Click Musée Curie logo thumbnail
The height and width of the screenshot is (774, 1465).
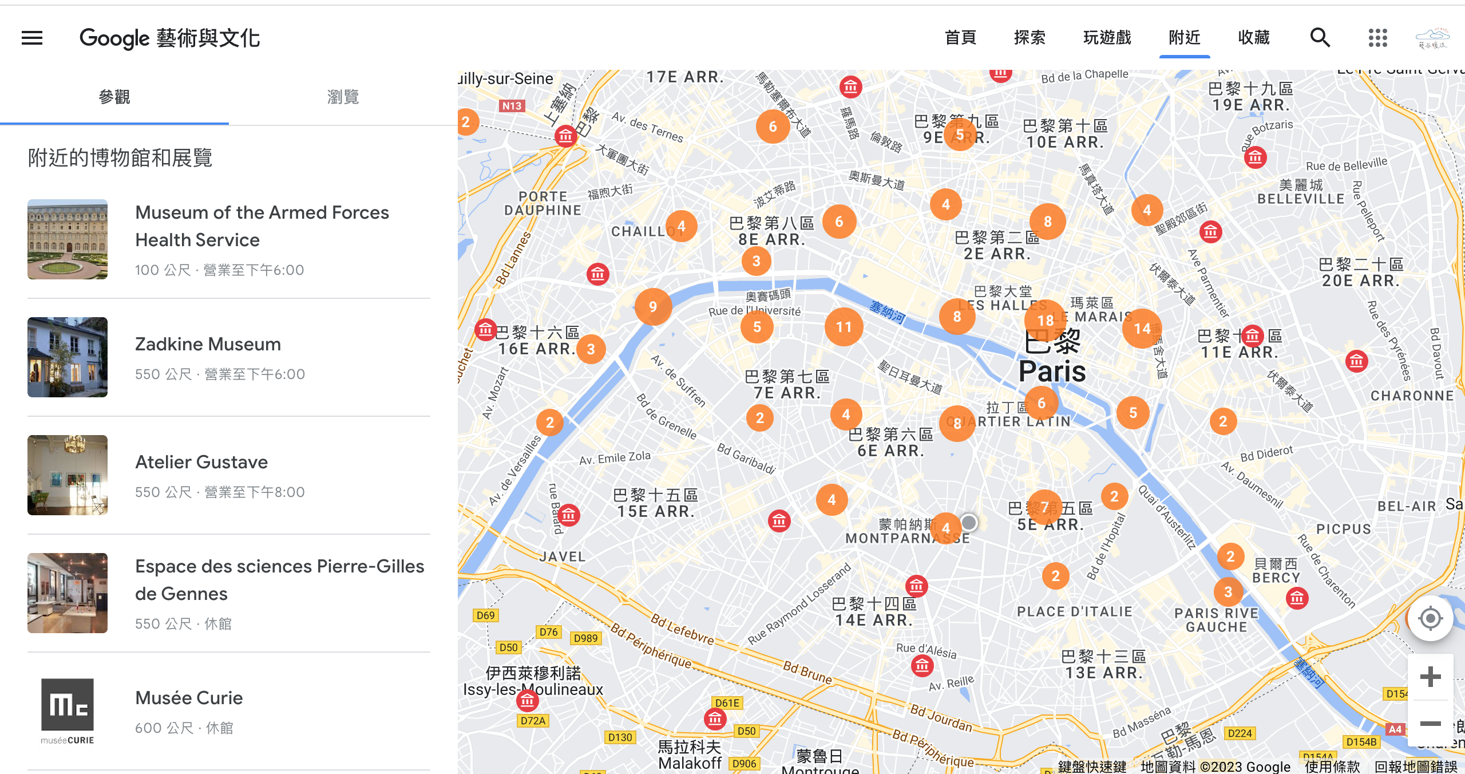pyautogui.click(x=68, y=711)
